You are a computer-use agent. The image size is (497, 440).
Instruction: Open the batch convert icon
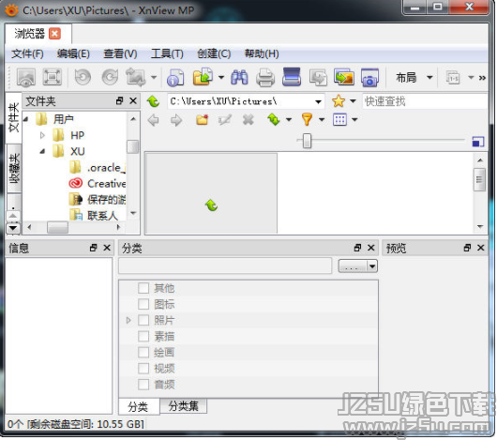coord(318,77)
